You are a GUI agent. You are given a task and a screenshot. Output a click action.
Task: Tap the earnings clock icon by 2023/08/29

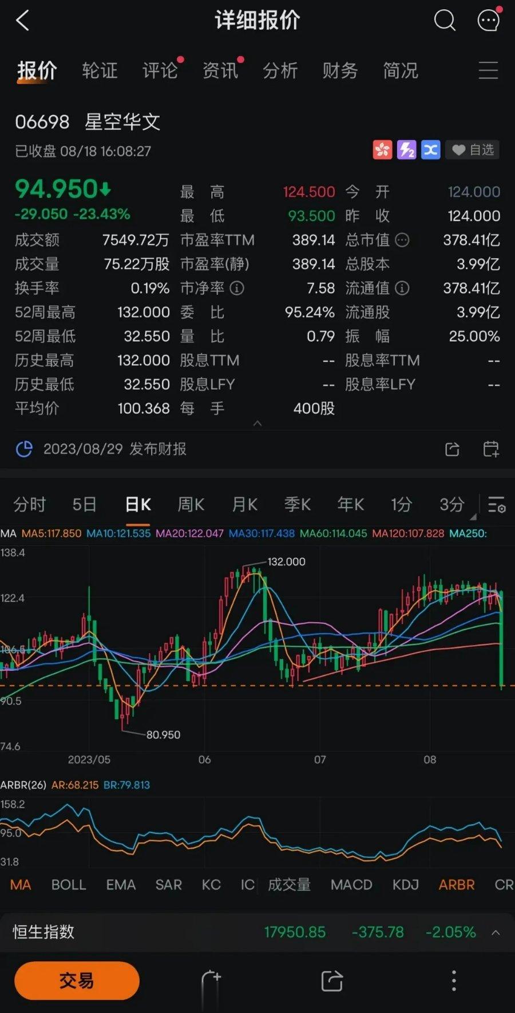[24, 449]
